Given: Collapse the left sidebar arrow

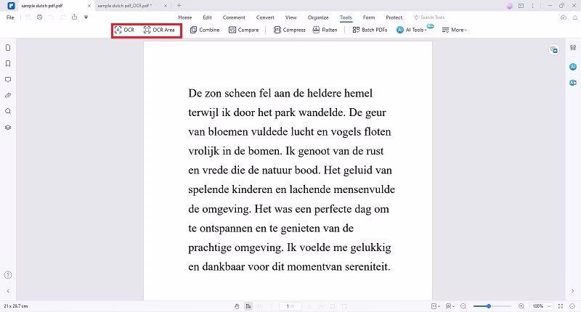Looking at the screenshot, I should click(8, 291).
